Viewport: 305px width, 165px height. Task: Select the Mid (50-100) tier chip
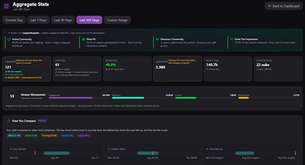67,136
